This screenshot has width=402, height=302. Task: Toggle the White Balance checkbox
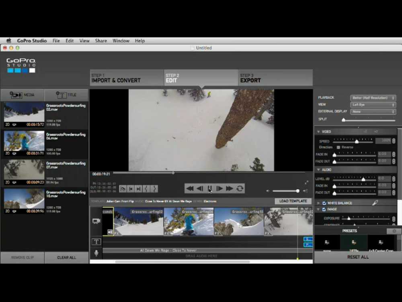[324, 203]
